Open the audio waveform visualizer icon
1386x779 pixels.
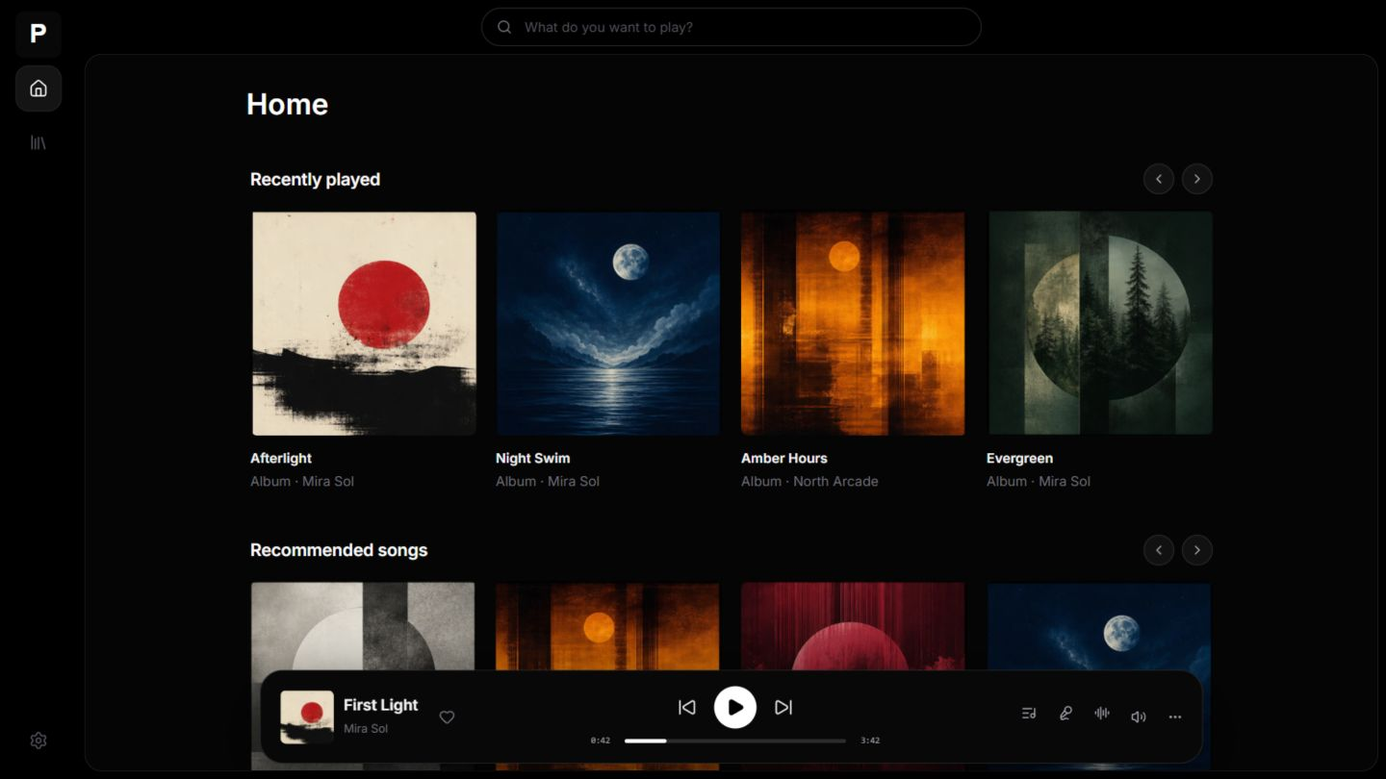pyautogui.click(x=1102, y=714)
